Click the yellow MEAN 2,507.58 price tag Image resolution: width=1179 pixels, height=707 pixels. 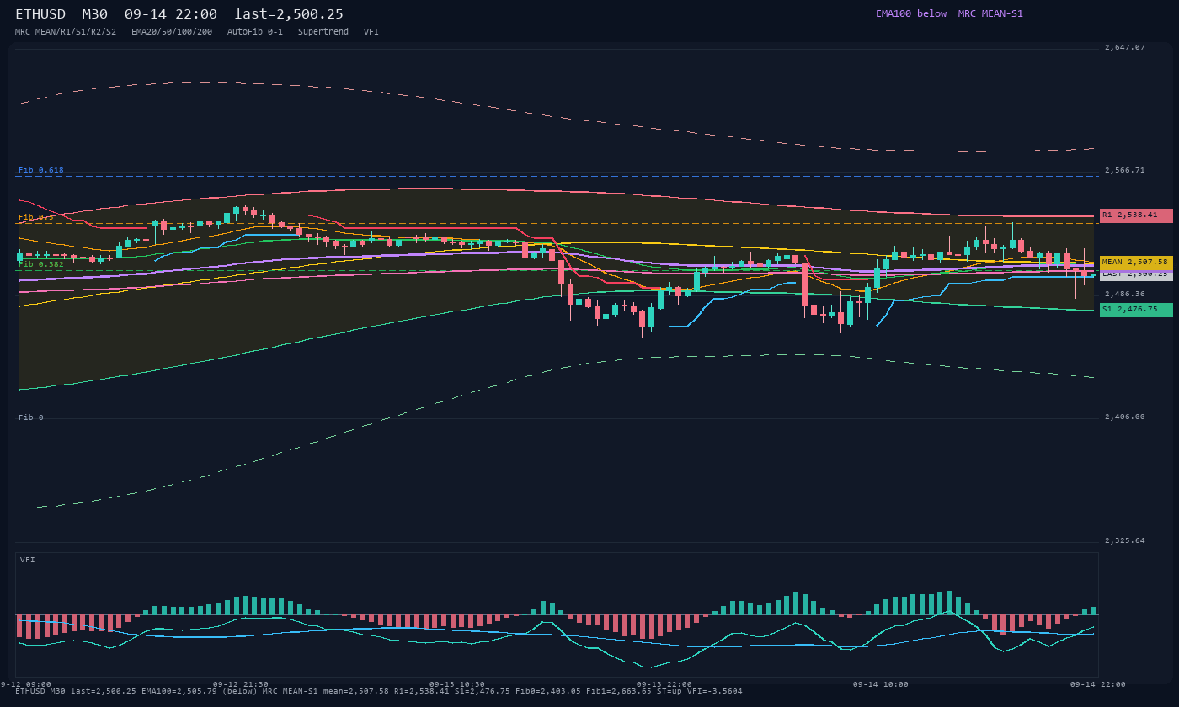coord(1136,263)
